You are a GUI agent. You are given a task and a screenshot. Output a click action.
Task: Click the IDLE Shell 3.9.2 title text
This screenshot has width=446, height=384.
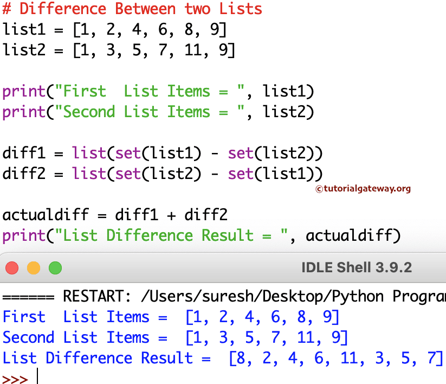(x=357, y=267)
